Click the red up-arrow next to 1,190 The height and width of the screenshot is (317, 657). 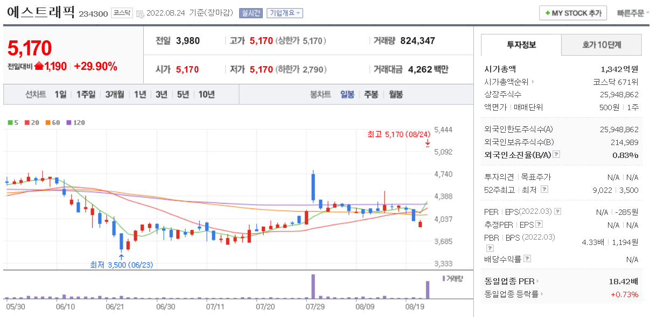pyautogui.click(x=39, y=67)
